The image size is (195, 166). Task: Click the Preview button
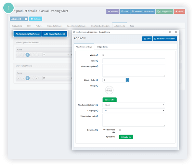click(x=113, y=11)
